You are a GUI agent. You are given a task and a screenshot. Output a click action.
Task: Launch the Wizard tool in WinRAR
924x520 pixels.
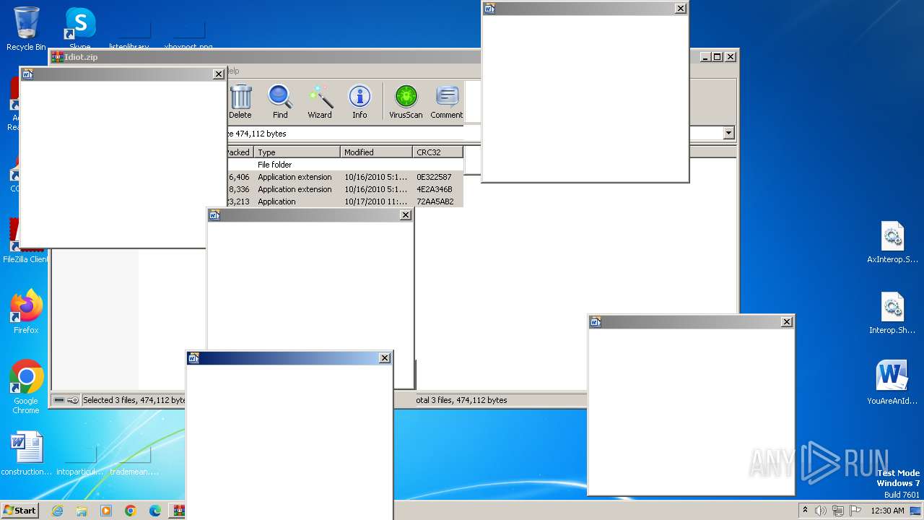click(x=320, y=102)
